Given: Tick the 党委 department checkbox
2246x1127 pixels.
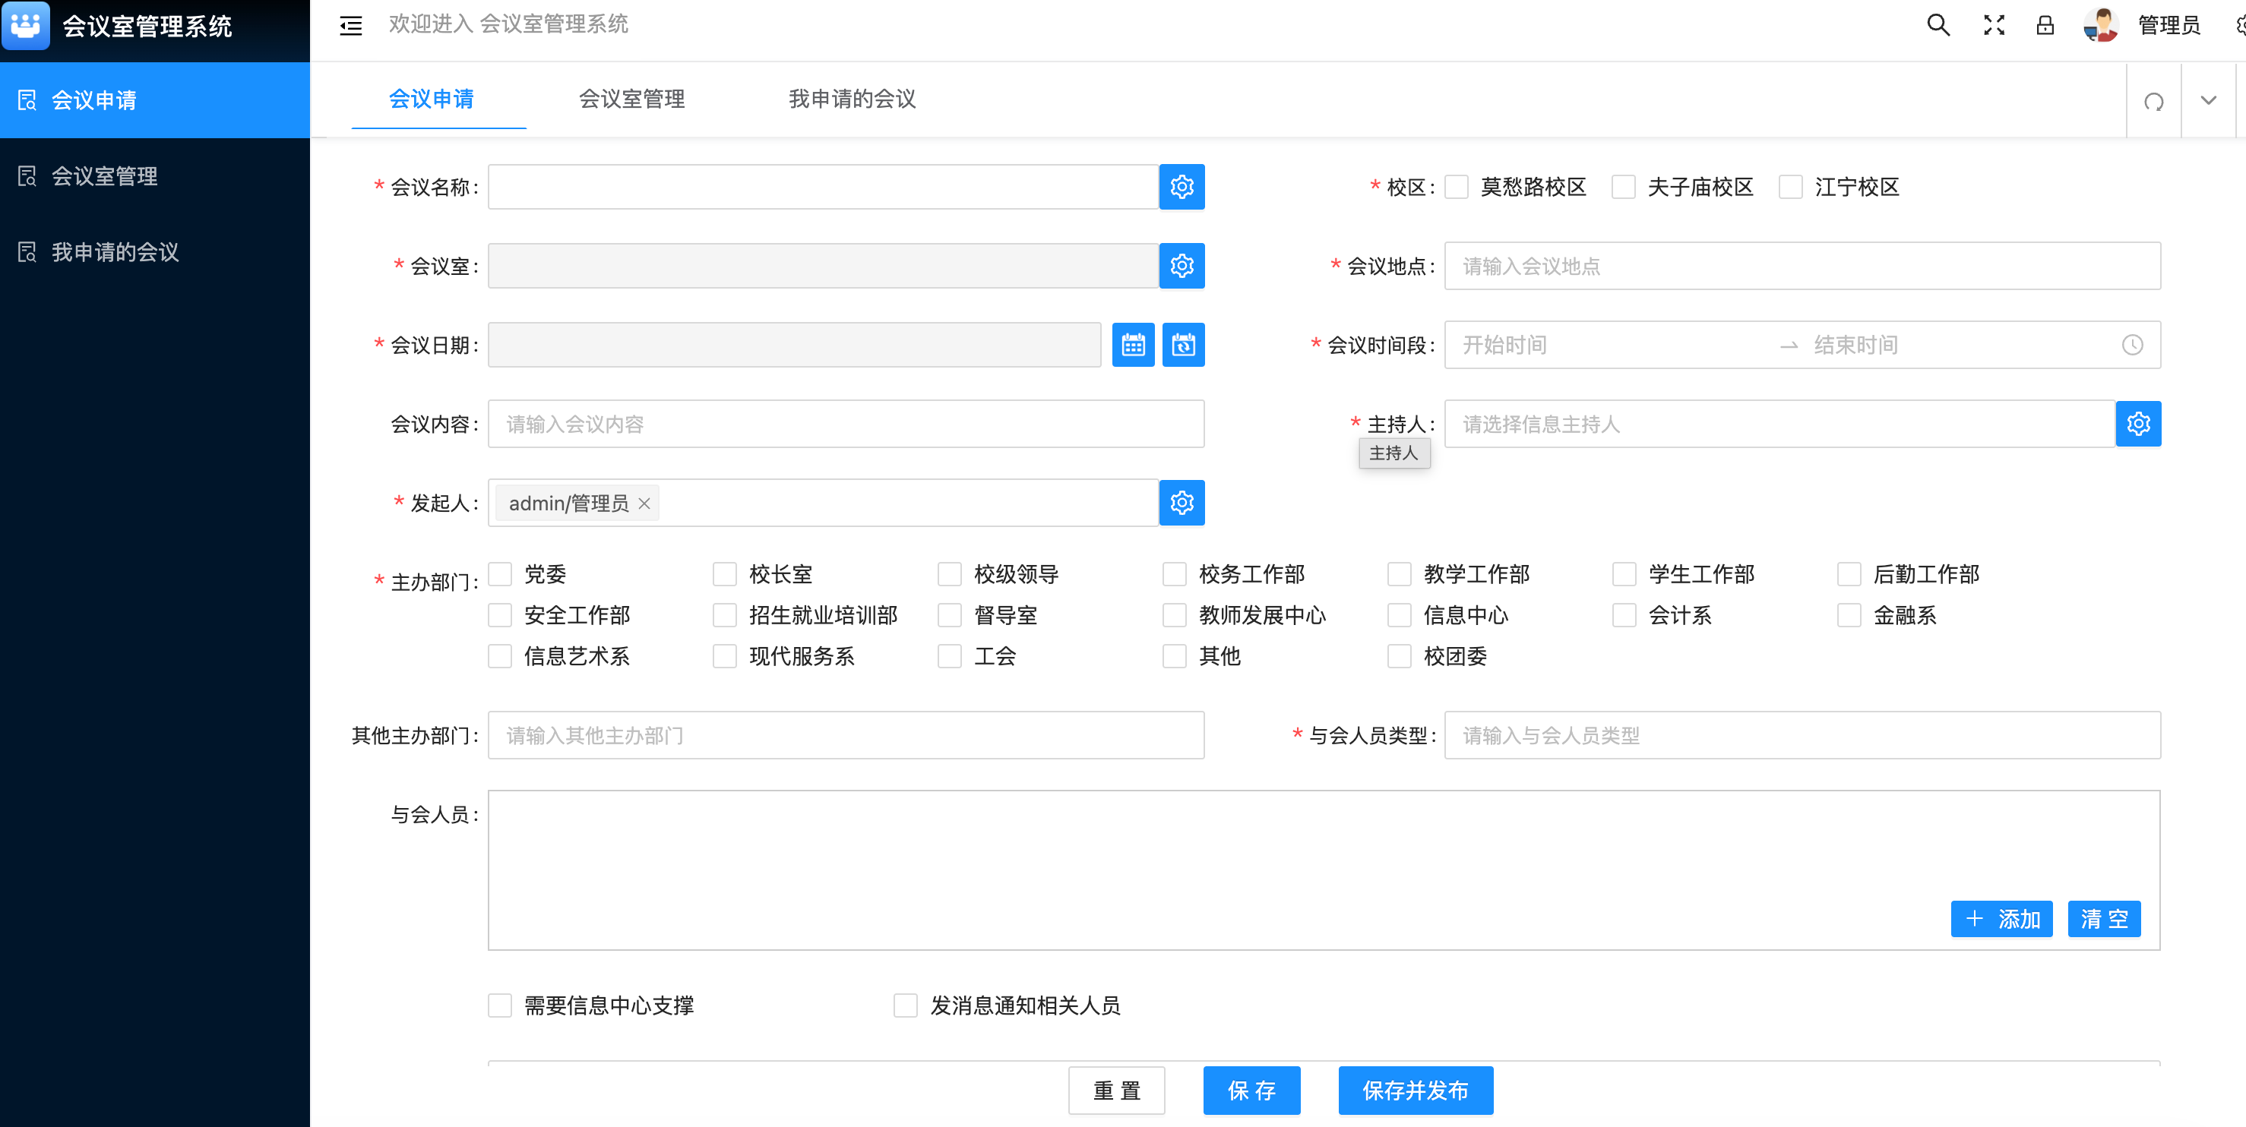Looking at the screenshot, I should click(500, 574).
